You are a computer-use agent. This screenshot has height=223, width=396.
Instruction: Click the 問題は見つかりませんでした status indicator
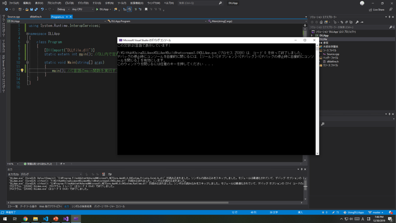coord(38,164)
